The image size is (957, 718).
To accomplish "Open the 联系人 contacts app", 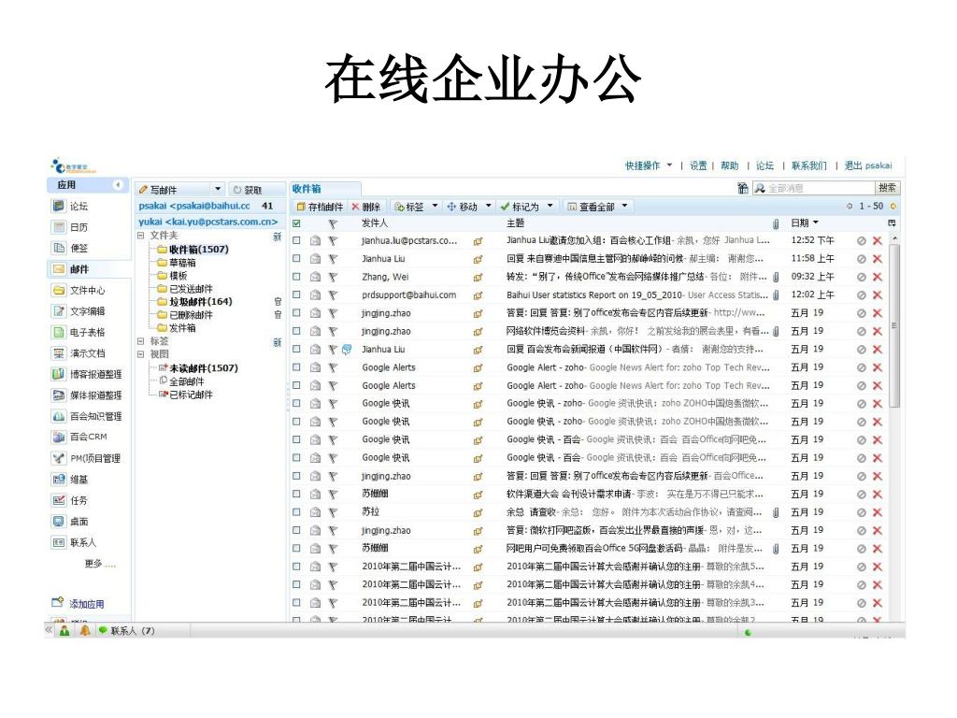I will (x=74, y=542).
